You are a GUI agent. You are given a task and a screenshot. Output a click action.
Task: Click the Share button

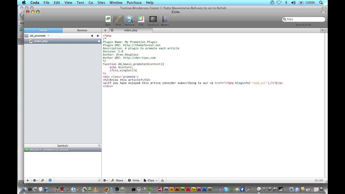point(117,180)
